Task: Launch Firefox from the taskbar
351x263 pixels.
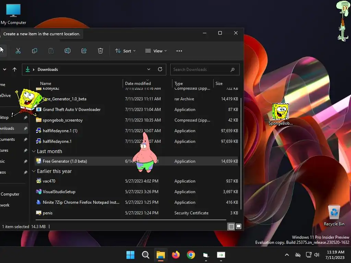Action: 176,255
